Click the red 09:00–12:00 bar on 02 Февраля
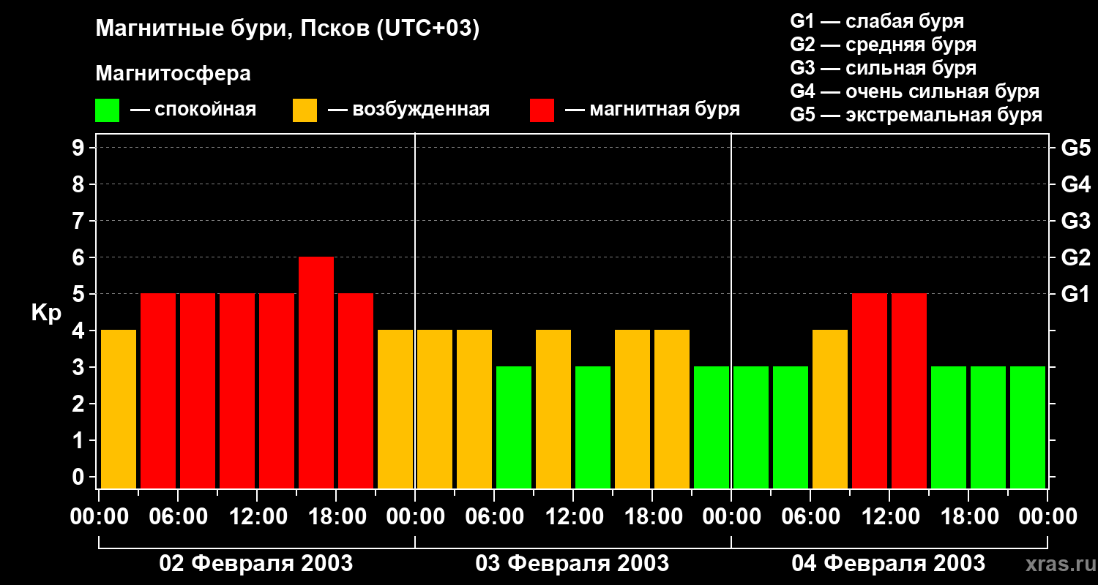 click(x=237, y=391)
